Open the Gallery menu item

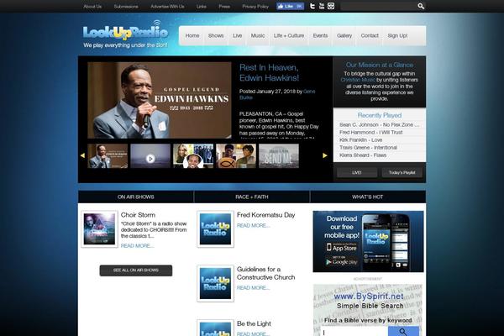point(344,35)
